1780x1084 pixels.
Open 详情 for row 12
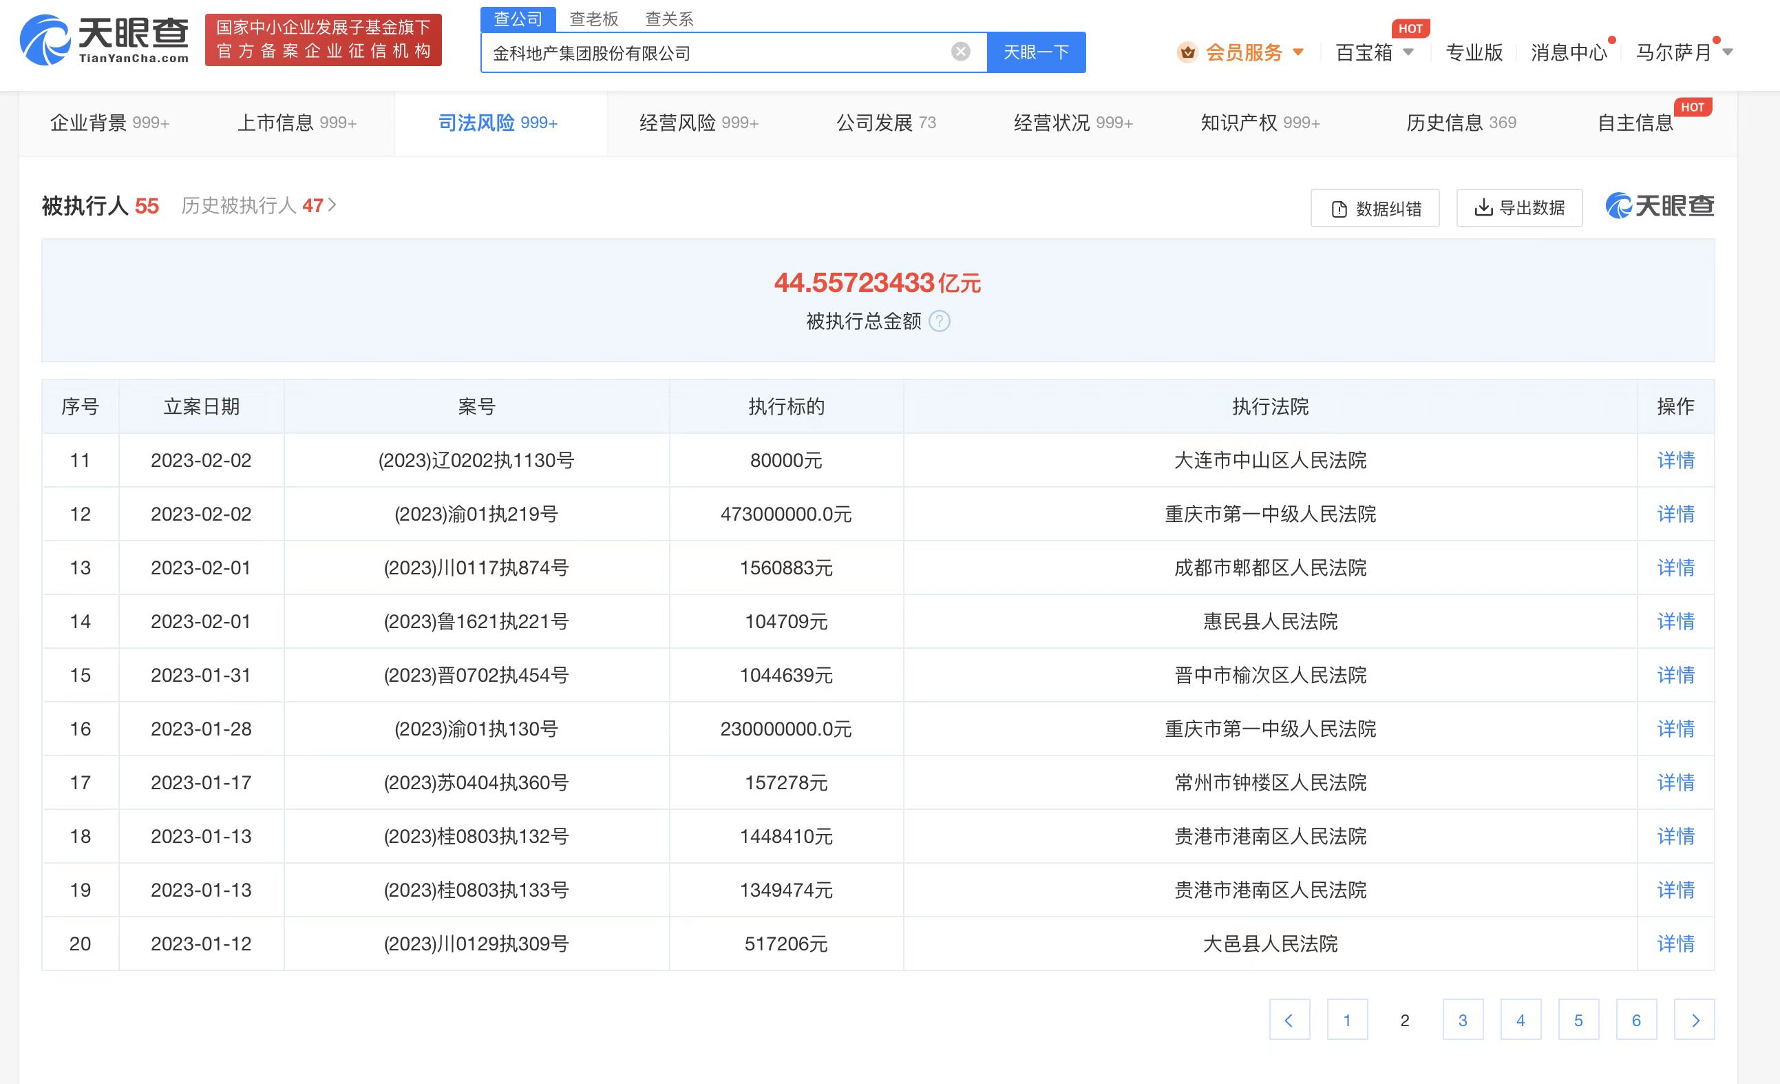1675,514
